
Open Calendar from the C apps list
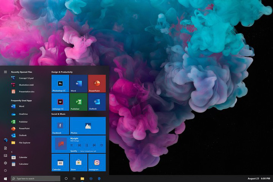click(19, 158)
